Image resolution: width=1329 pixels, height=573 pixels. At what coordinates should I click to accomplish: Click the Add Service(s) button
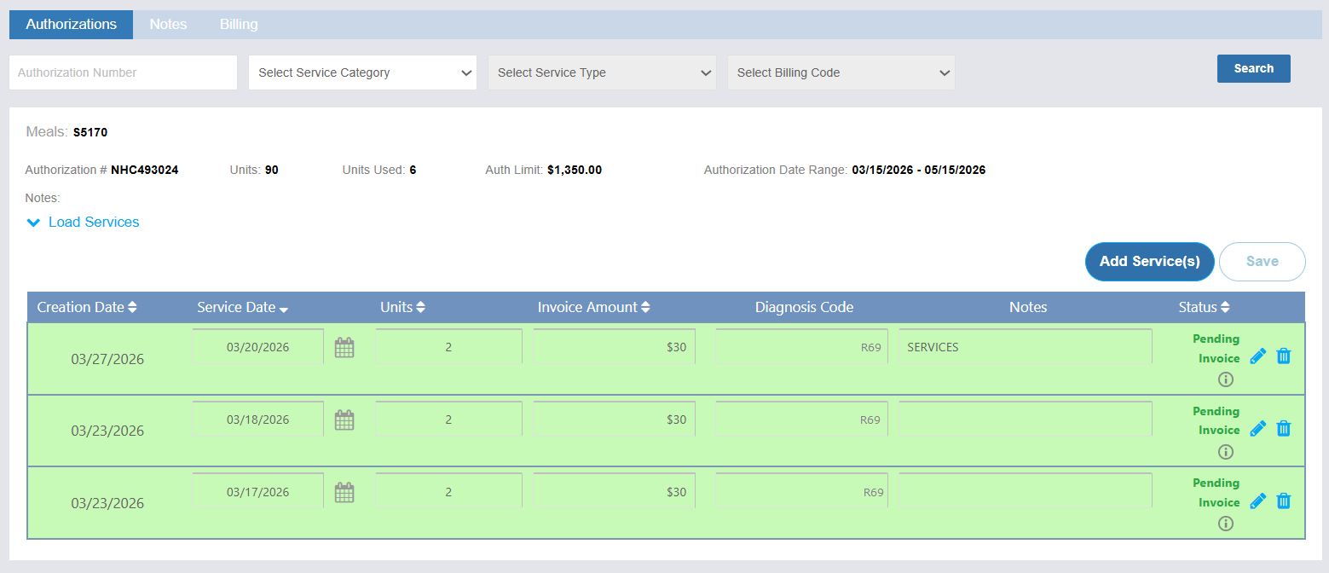point(1149,262)
